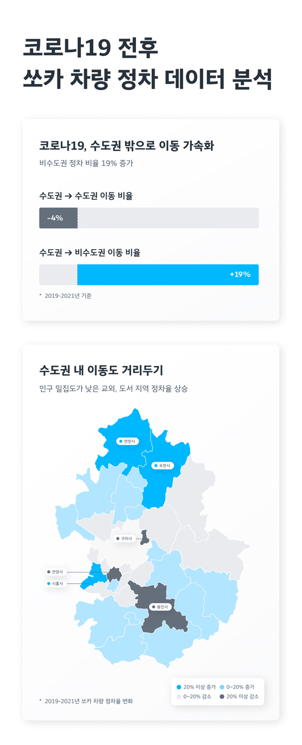Viewport: 302px width, 745px height.
Task: Select the 20% 이상 증가 legend dot
Action: pos(179,687)
